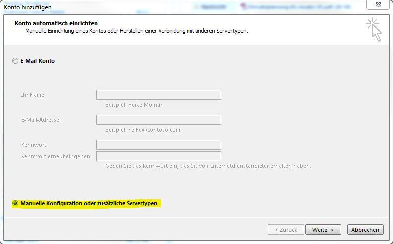Click the 'Geben Sie das Kennwort ein' hint
The width and height of the screenshot is (393, 244).
pyautogui.click(x=208, y=166)
